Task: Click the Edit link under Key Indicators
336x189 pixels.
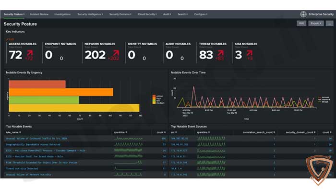Action: tap(10, 39)
